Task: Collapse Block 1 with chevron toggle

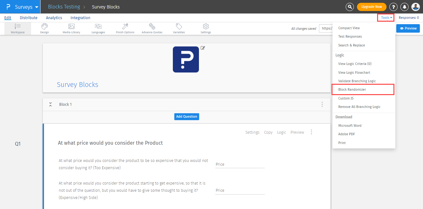Action: coord(50,104)
